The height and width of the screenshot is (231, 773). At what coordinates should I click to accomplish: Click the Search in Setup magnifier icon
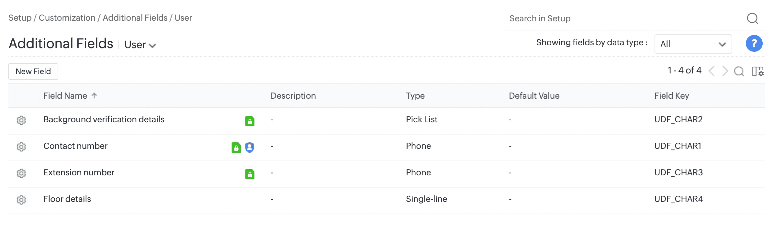(752, 18)
